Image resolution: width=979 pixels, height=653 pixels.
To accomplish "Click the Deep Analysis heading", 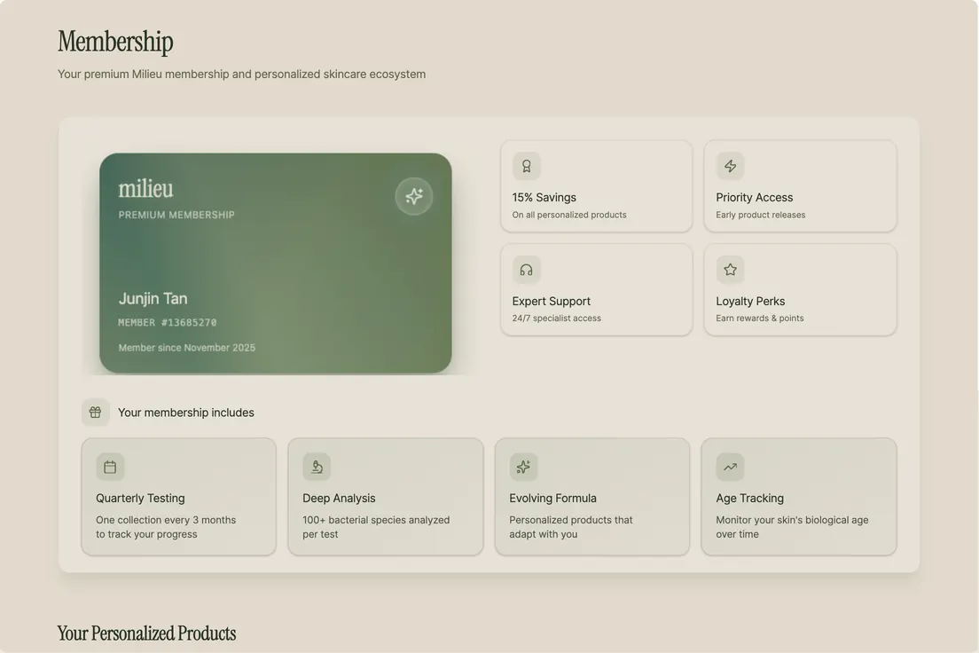I will click(339, 498).
